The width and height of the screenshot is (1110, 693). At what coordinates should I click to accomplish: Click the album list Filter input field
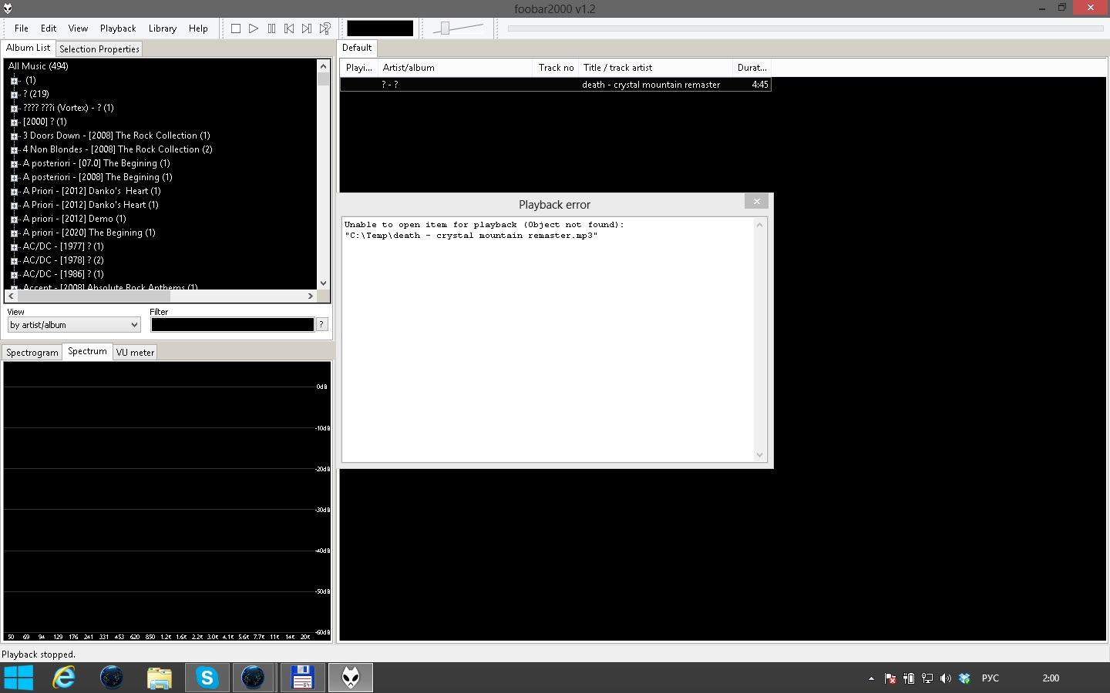pyautogui.click(x=232, y=325)
